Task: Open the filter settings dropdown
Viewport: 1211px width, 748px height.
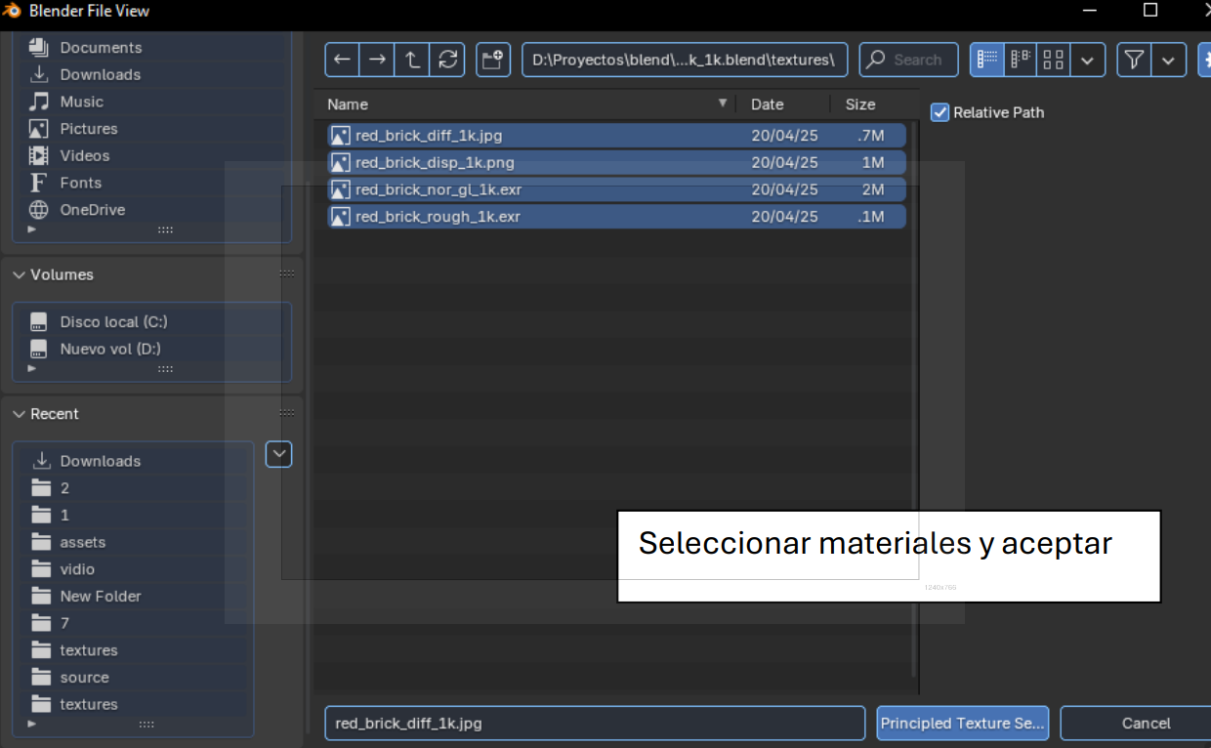Action: (1166, 60)
